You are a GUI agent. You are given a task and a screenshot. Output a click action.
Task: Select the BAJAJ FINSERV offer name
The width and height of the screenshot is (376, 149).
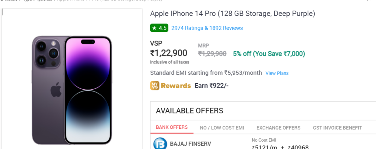click(x=191, y=144)
